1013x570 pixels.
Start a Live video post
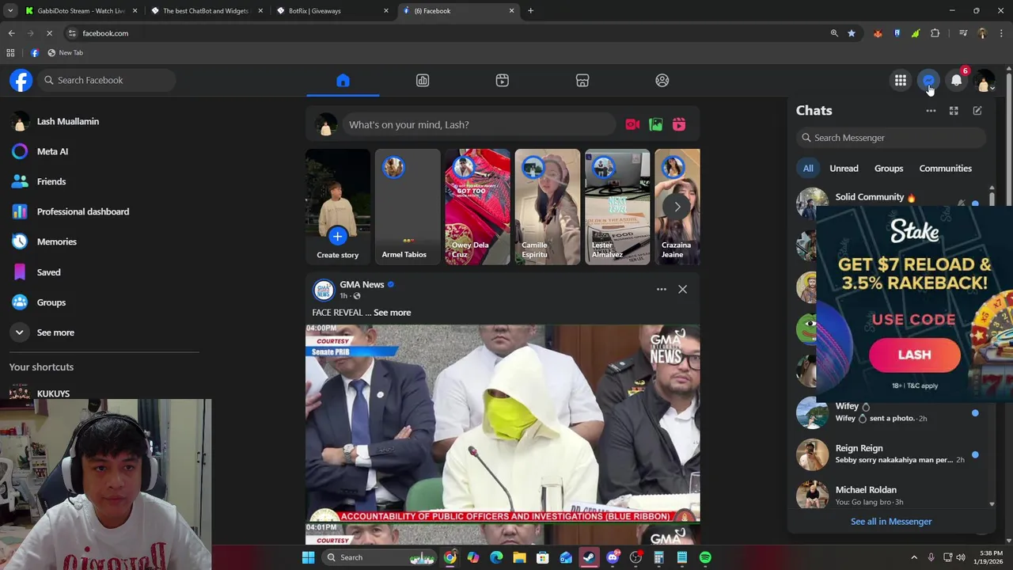[x=632, y=124]
